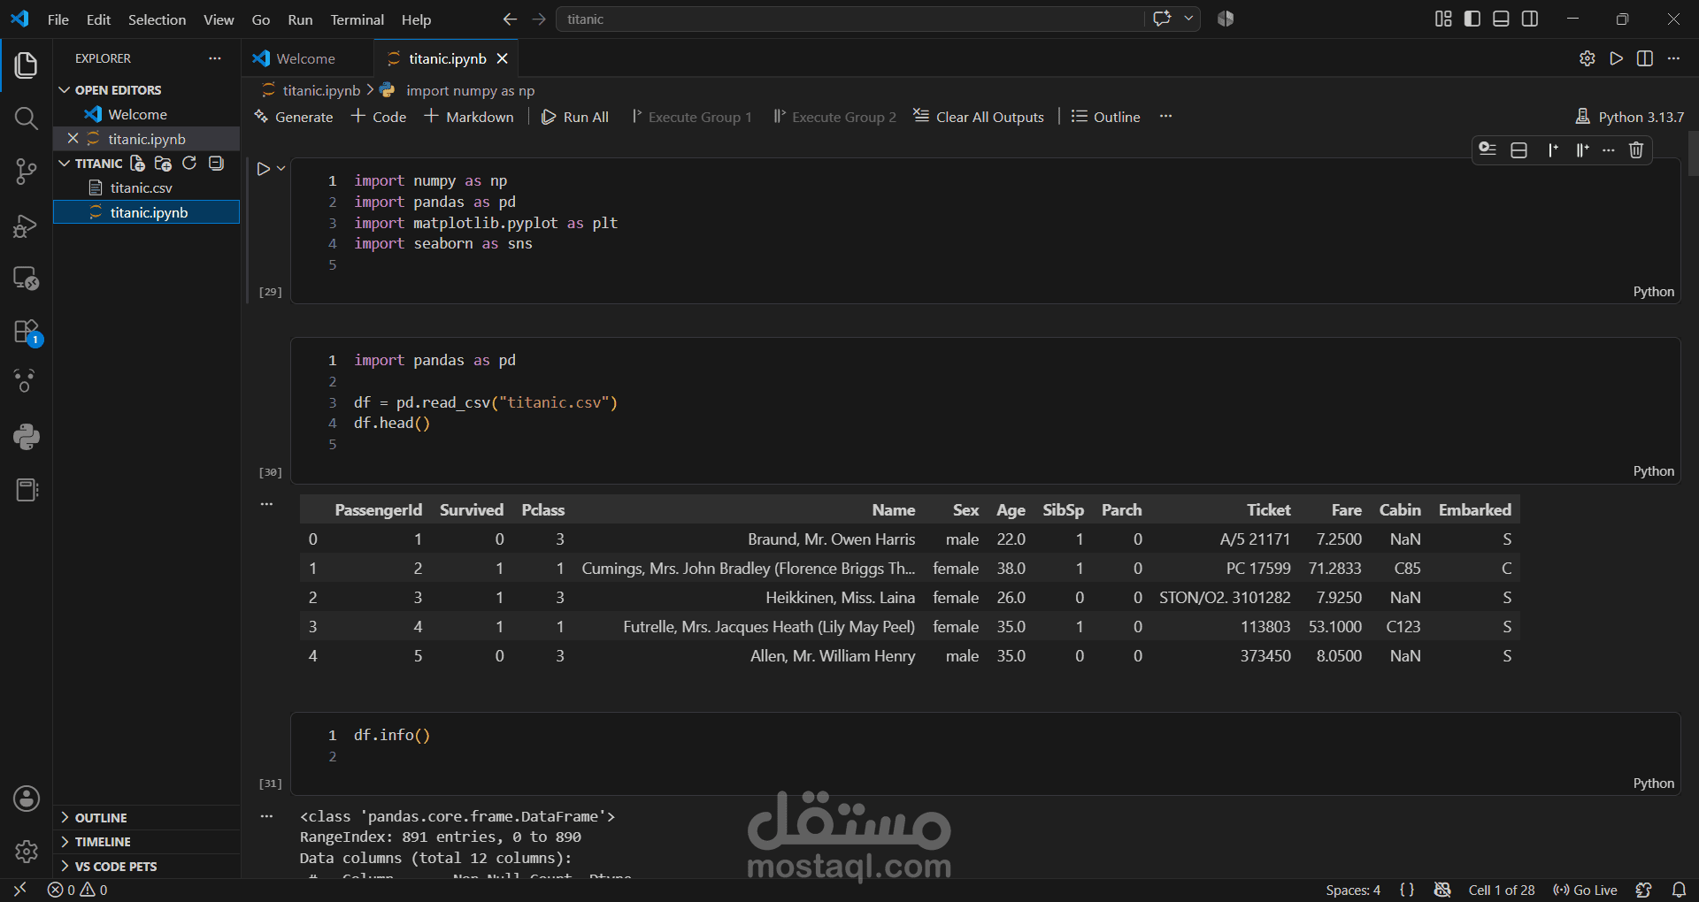Screen dimensions: 1699x902
Task: Open Outline from notebook toolbar
Action: tap(1105, 117)
